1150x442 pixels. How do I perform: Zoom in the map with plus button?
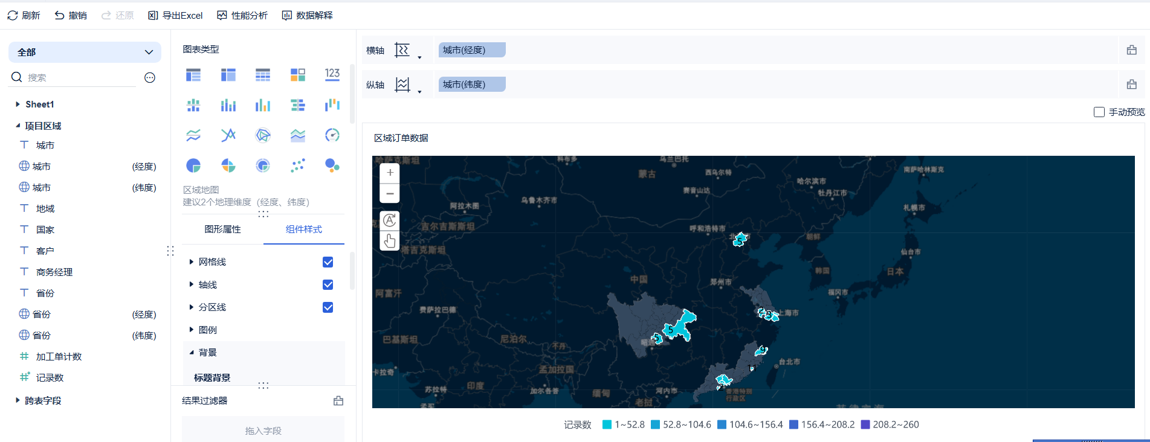[390, 173]
